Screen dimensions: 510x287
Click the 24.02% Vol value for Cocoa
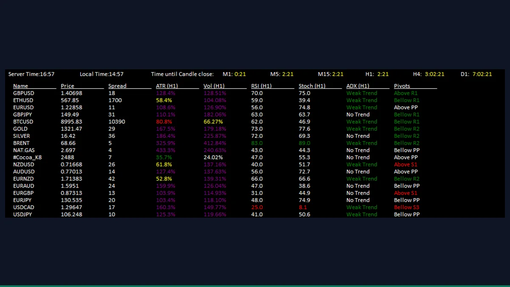coord(213,157)
